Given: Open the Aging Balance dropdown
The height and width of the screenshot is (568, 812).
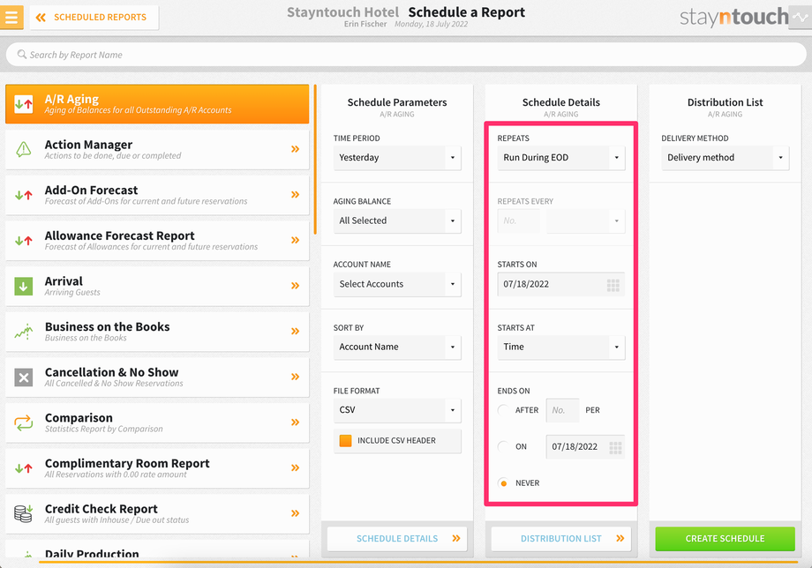Looking at the screenshot, I should tap(397, 220).
